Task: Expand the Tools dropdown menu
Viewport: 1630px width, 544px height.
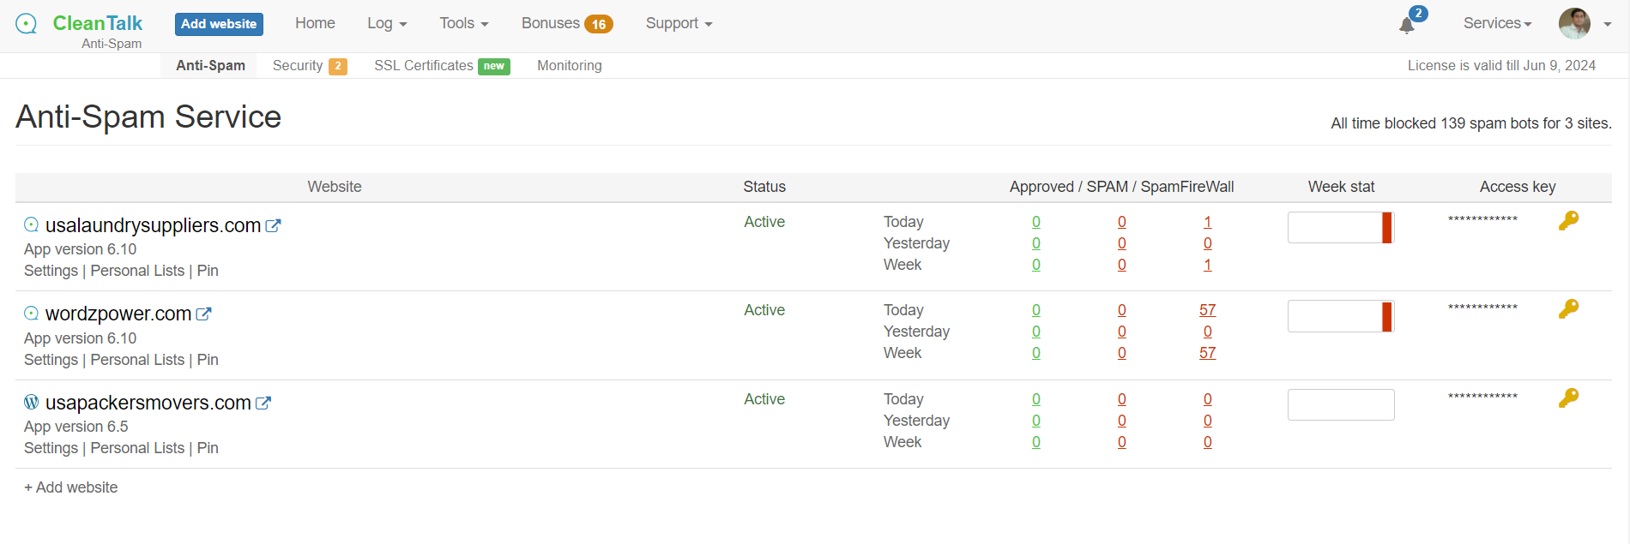Action: [464, 23]
